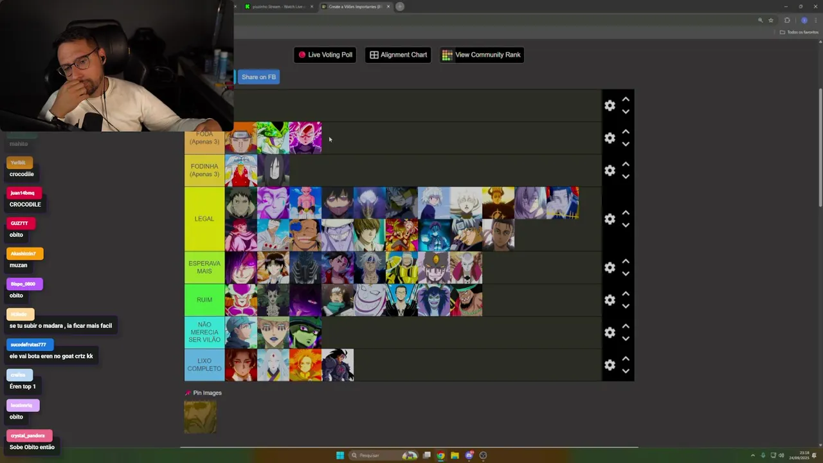The image size is (823, 463).
Task: Select first red-haired character in LIXO COMPLETO row
Action: coord(241,365)
